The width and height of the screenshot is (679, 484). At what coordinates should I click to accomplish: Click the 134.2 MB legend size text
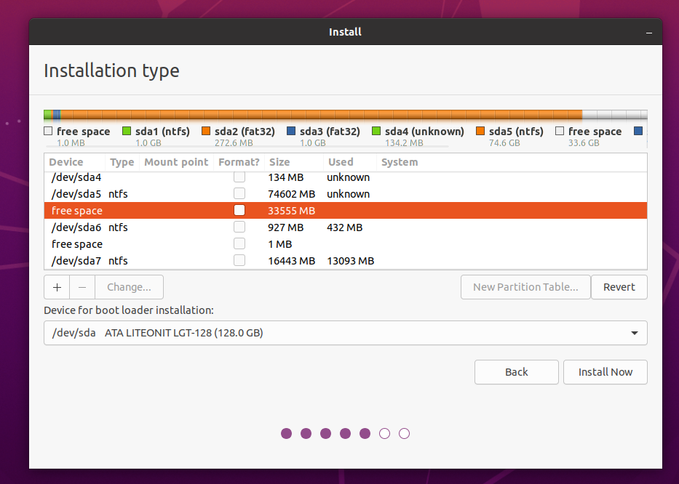(x=404, y=142)
